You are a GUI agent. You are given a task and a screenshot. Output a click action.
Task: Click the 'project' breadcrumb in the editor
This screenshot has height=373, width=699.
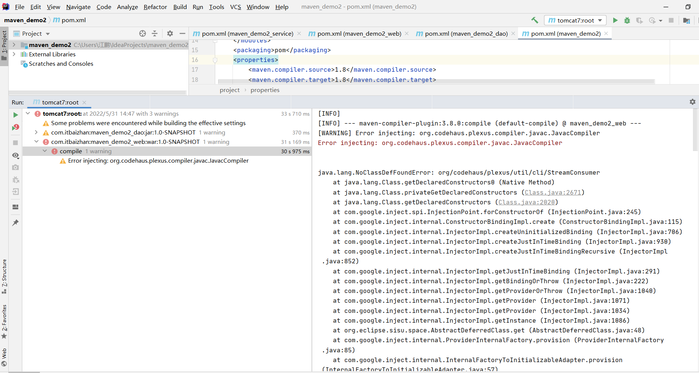click(229, 90)
